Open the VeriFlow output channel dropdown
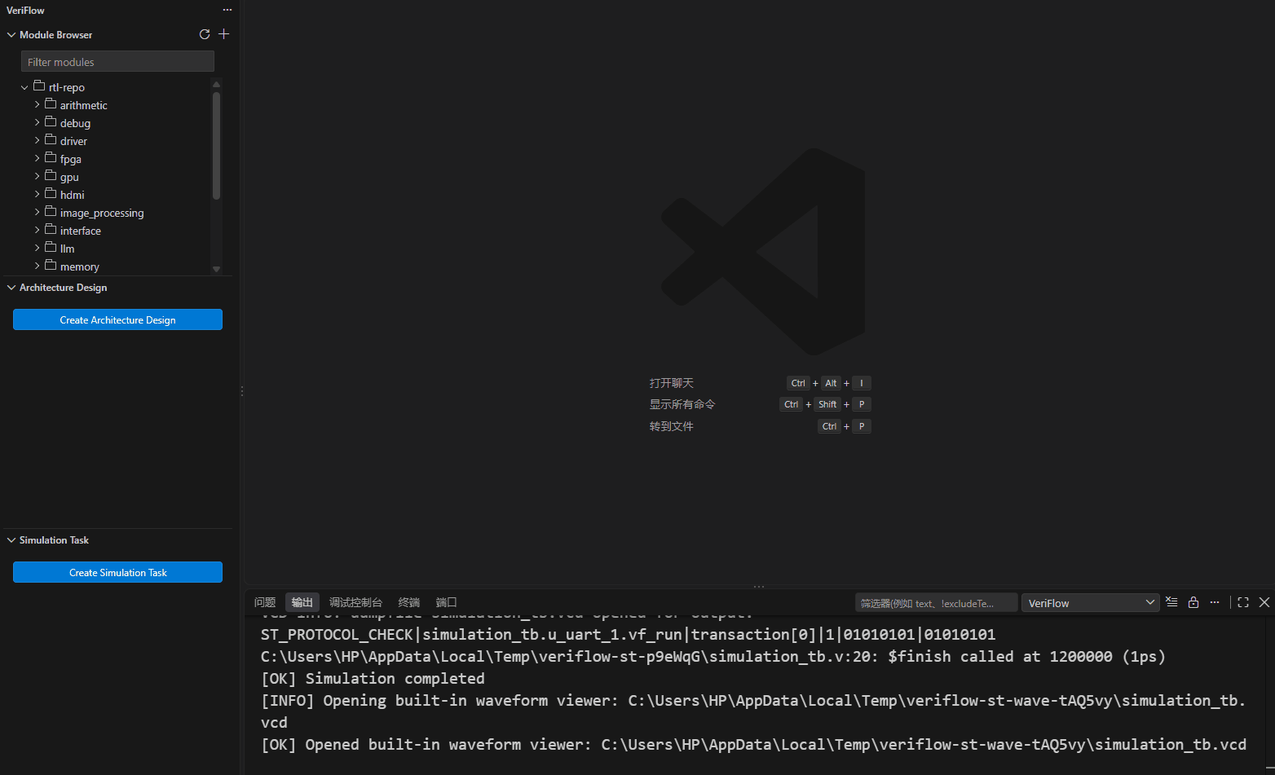Viewport: 1275px width, 775px height. pyautogui.click(x=1090, y=603)
